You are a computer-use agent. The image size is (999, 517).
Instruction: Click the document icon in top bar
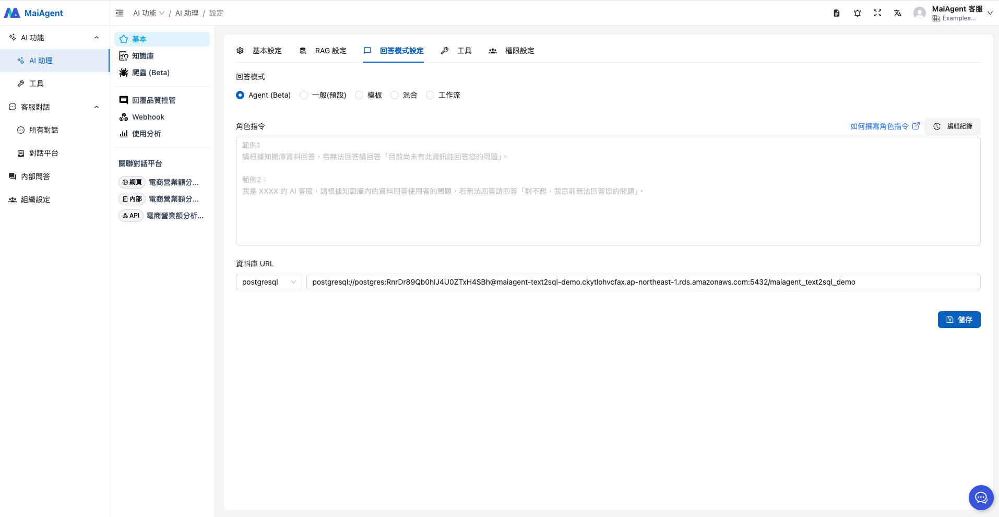pos(837,13)
